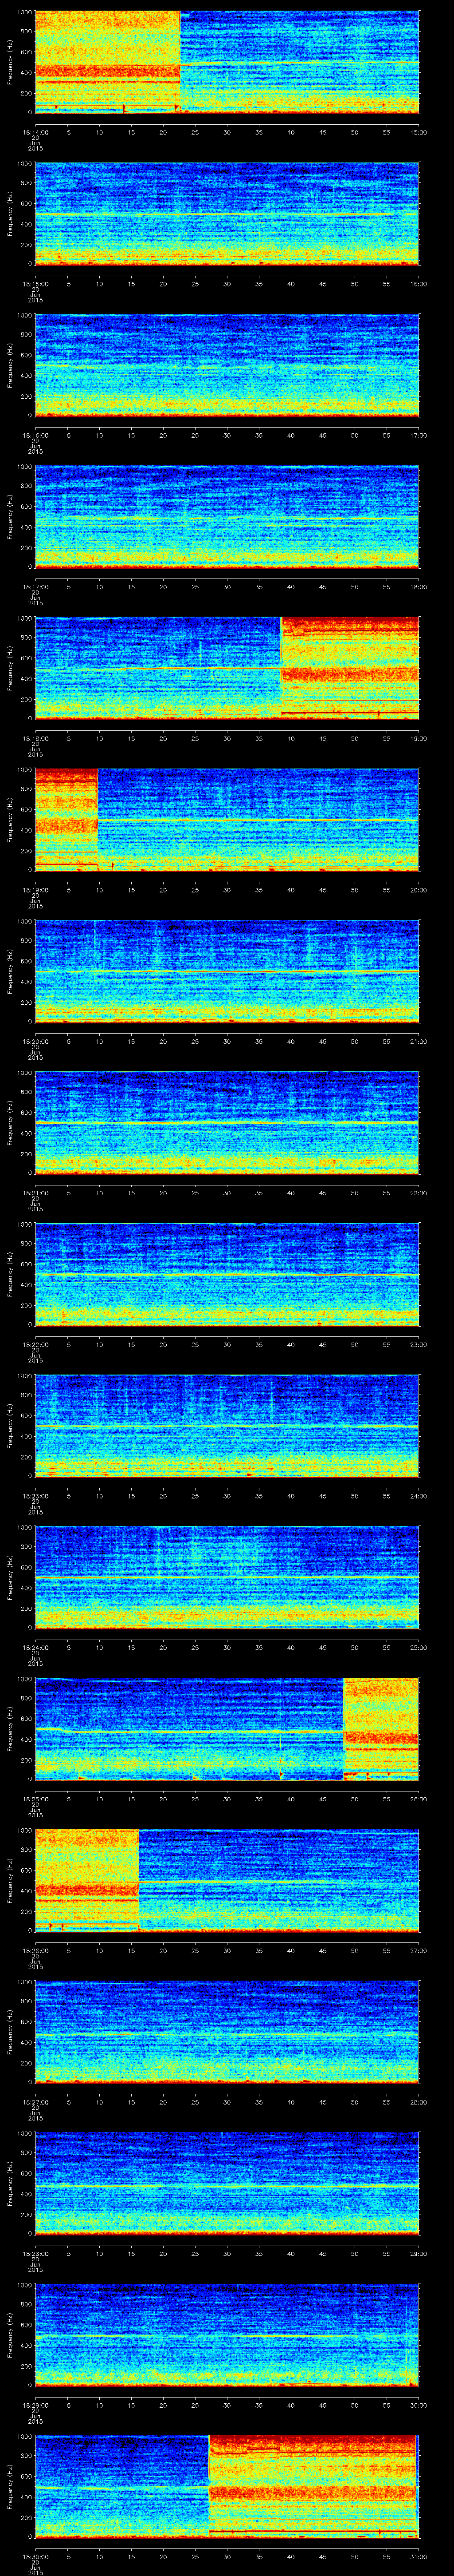Image resolution: width=454 pixels, height=2576 pixels.
Task: Click the red noise burst in the 18:18 spectrogram
Action: [x=349, y=667]
